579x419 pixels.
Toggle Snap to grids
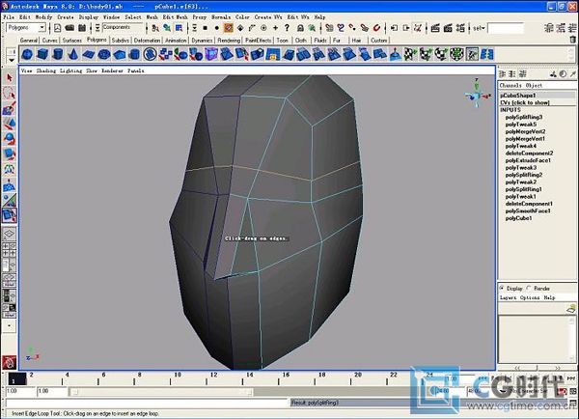(x=329, y=28)
